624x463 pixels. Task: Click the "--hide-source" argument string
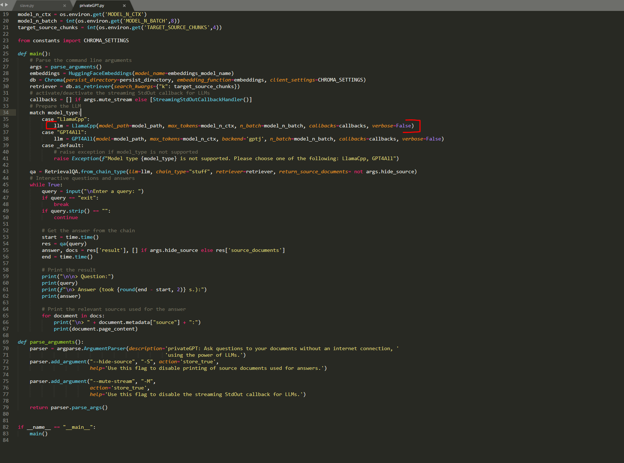(112, 362)
